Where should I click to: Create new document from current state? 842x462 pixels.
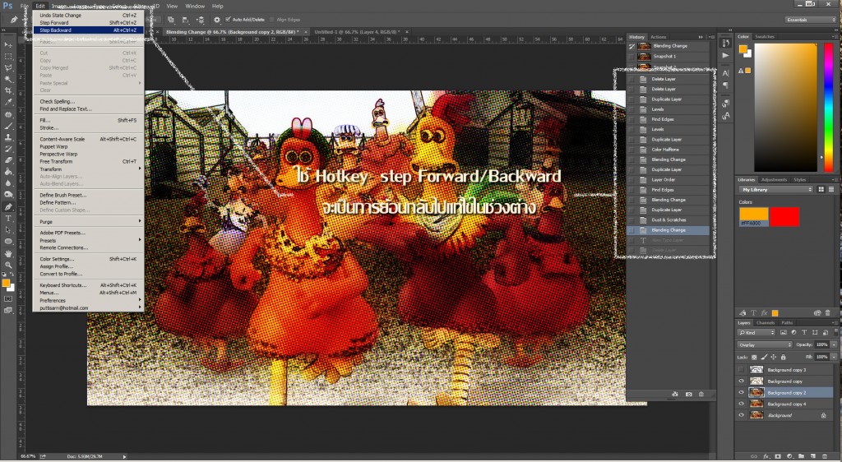pyautogui.click(x=675, y=395)
